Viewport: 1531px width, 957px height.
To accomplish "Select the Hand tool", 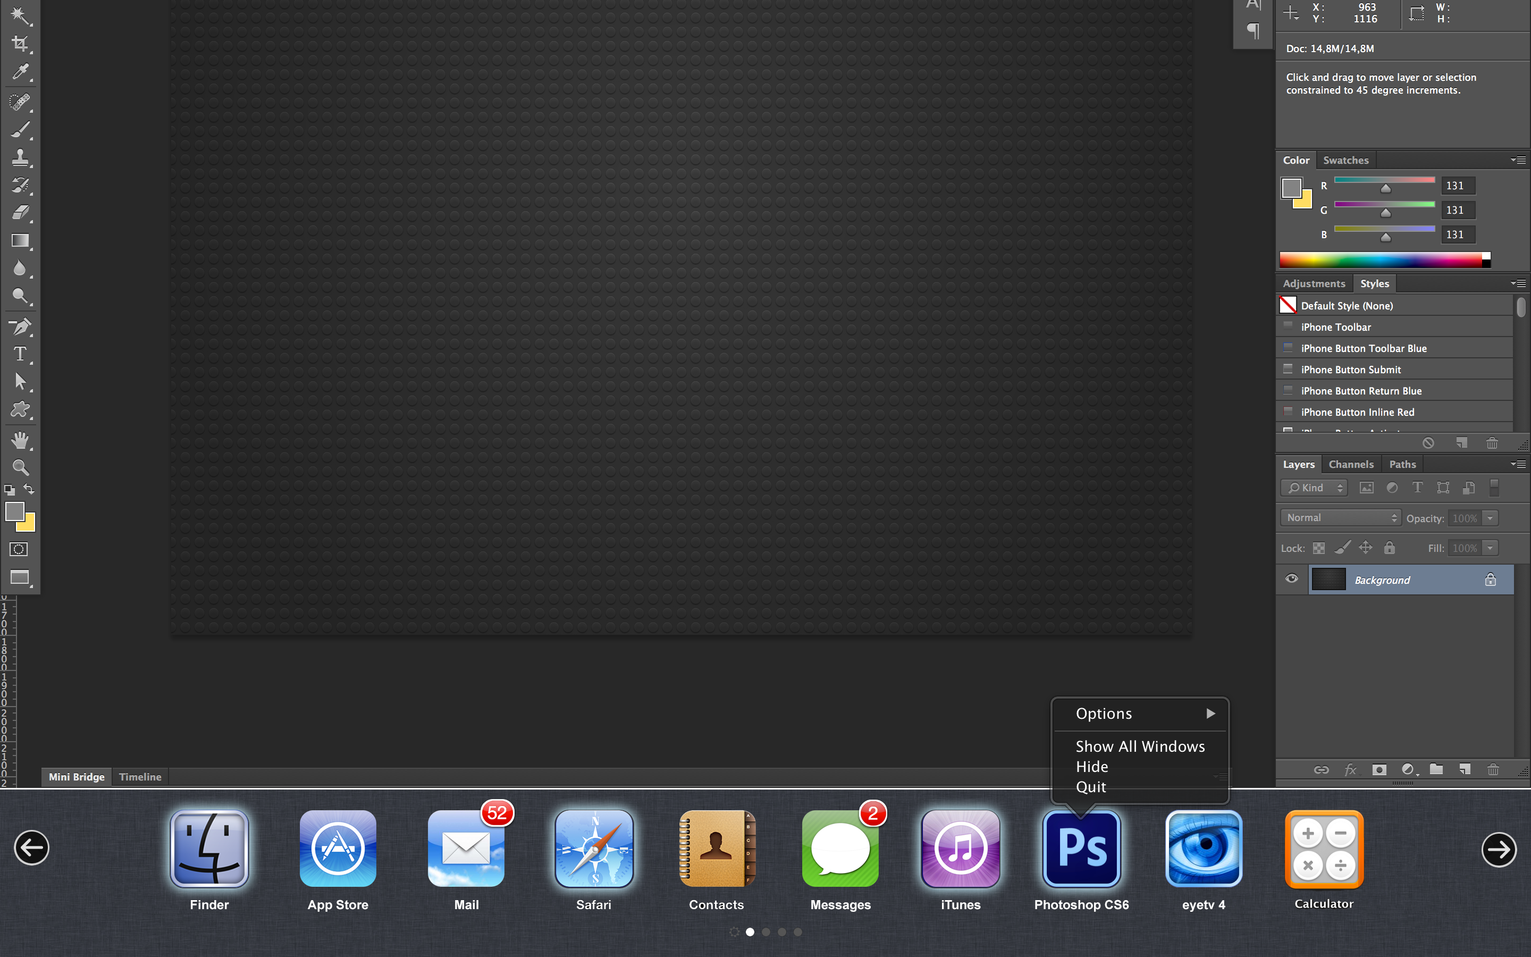I will pyautogui.click(x=20, y=440).
